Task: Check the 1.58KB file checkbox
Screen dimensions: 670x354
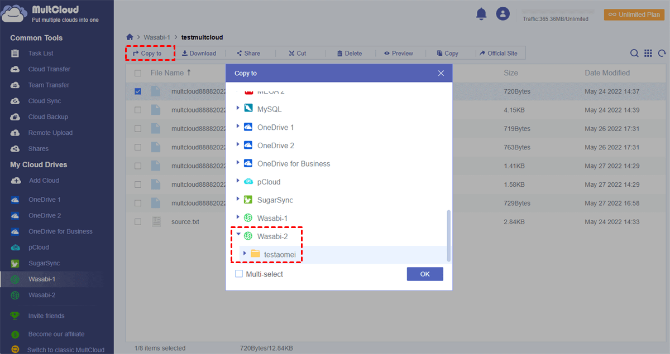Action: point(138,185)
